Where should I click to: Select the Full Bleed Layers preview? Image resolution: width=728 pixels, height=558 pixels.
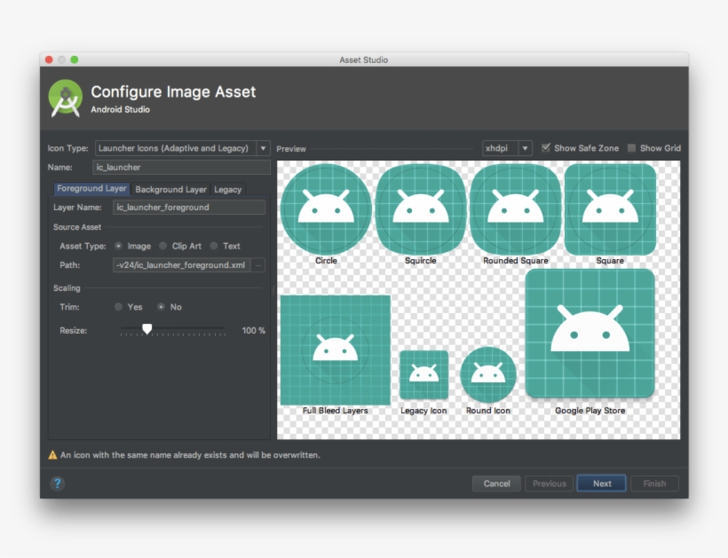[x=336, y=350]
